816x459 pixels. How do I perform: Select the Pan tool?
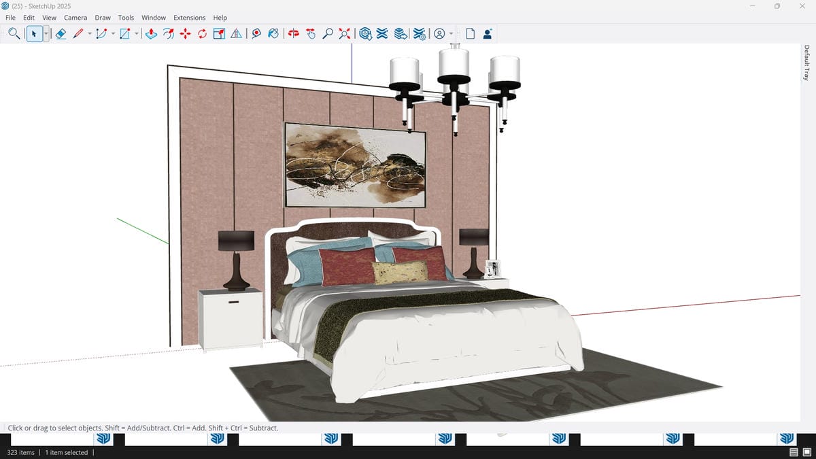coord(311,33)
